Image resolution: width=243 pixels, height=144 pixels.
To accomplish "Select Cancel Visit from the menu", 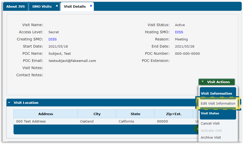I will tap(210, 123).
